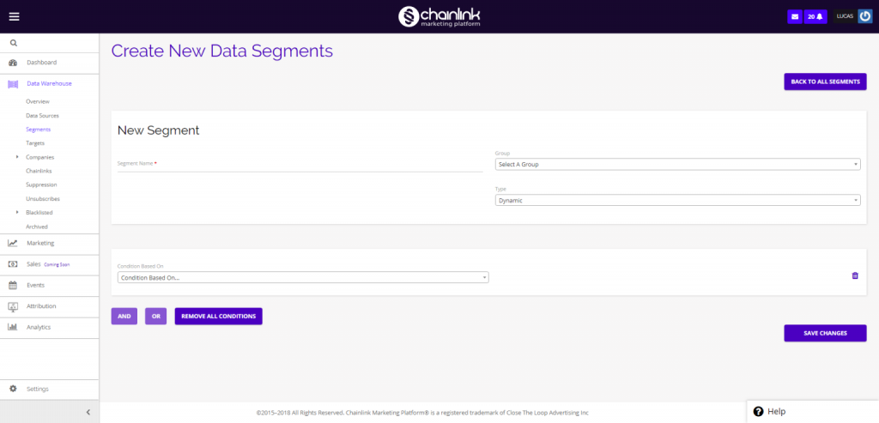879x423 pixels.
Task: Click the Sales money icon
Action: (12, 264)
